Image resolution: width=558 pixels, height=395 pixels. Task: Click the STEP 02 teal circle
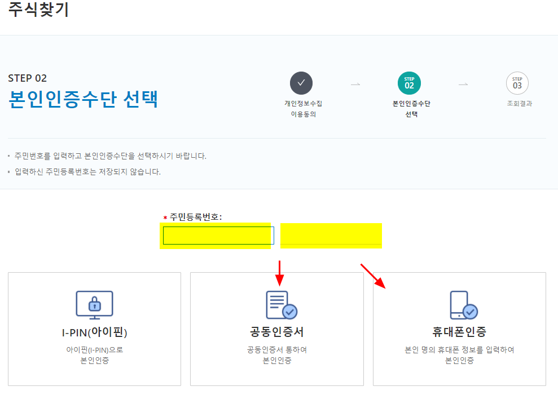[409, 83]
